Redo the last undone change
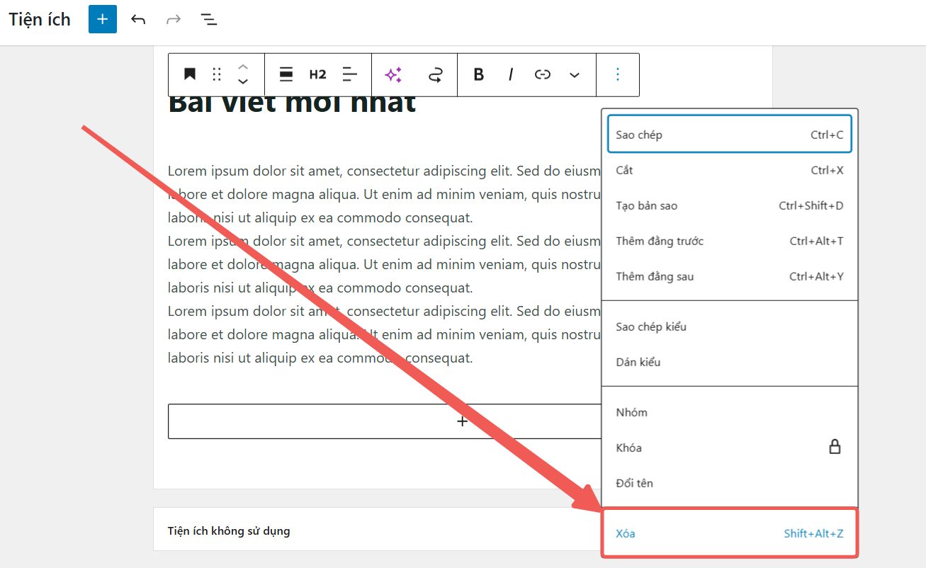The image size is (926, 568). coord(173,19)
